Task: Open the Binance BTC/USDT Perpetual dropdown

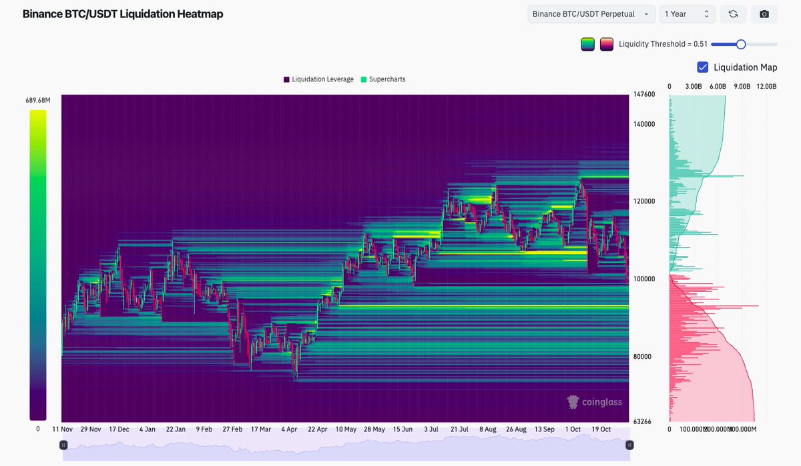Action: (592, 14)
